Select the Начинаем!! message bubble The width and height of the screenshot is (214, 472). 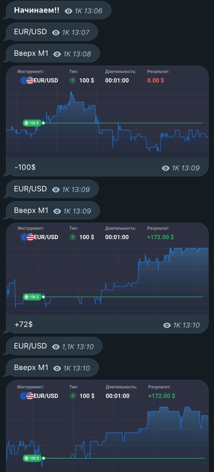(x=36, y=11)
